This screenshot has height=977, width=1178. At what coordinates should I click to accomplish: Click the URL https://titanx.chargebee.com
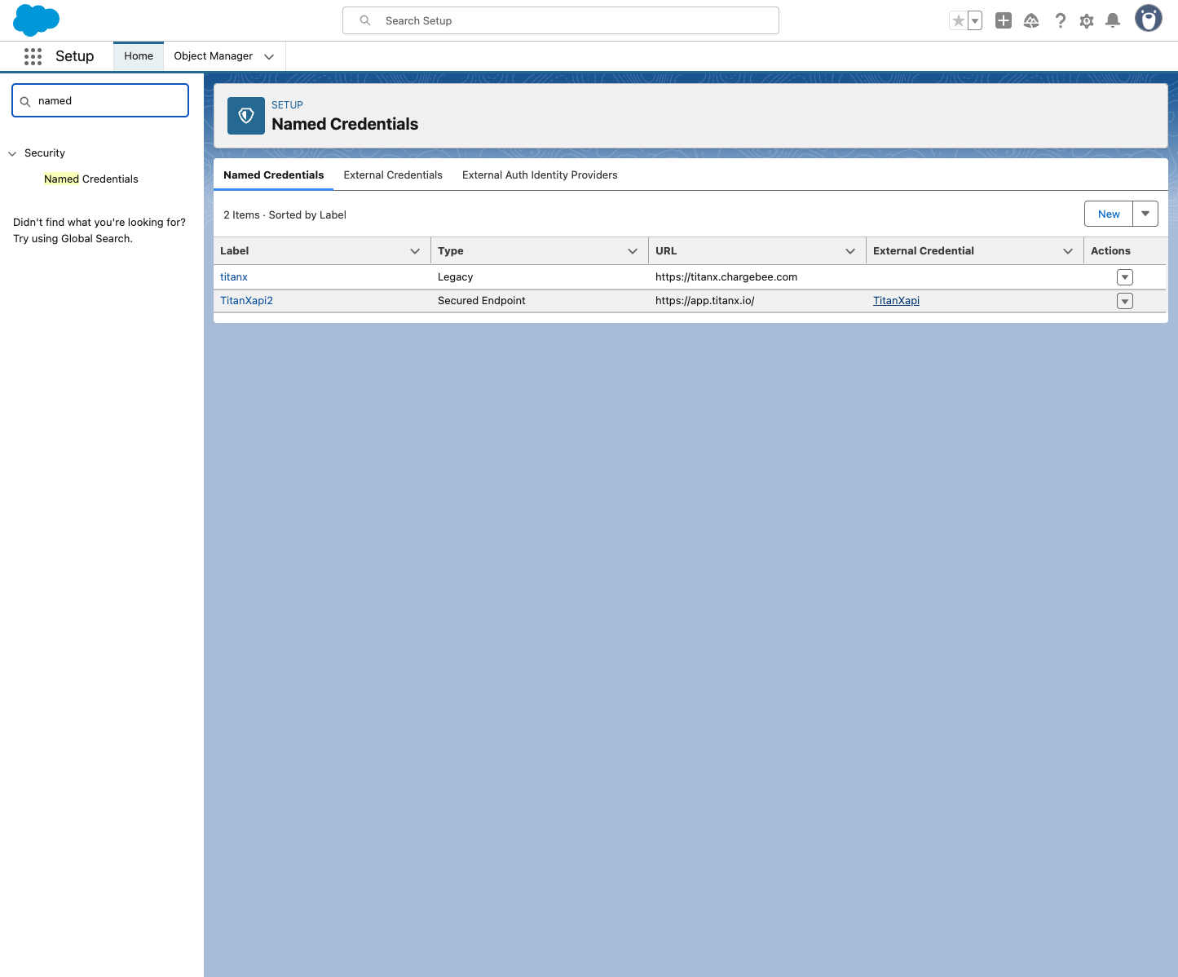pos(726,277)
